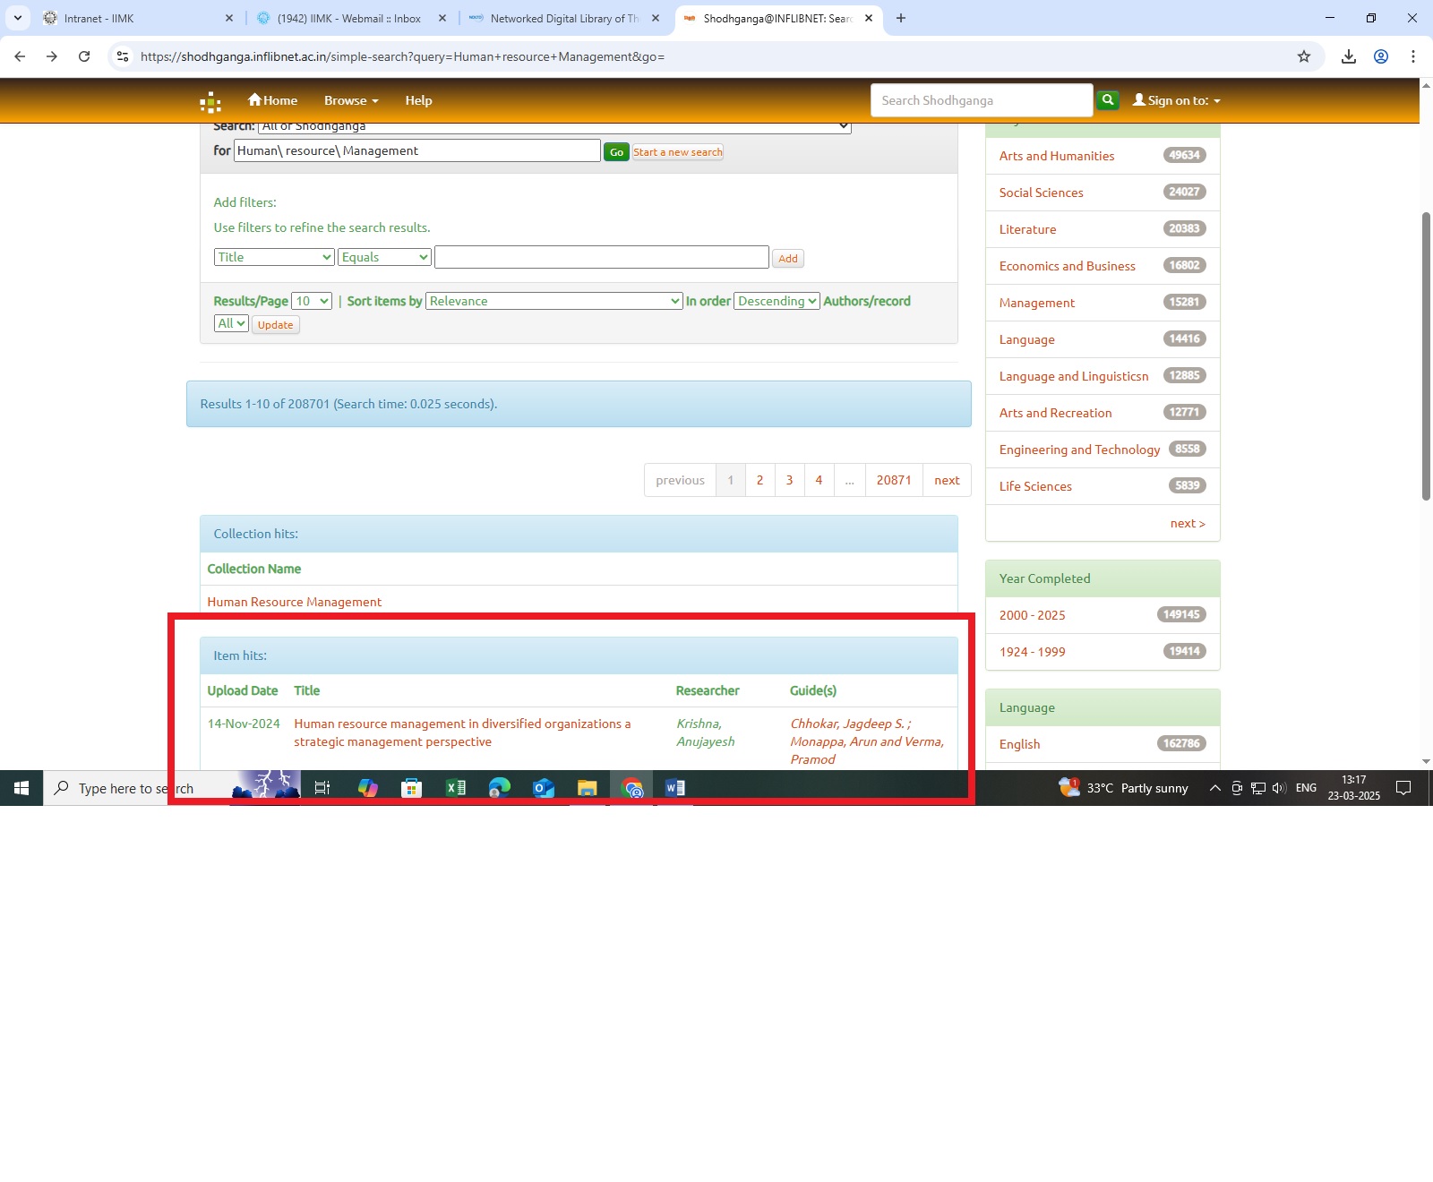Click the filter value text field
The width and height of the screenshot is (1433, 1182).
(601, 258)
